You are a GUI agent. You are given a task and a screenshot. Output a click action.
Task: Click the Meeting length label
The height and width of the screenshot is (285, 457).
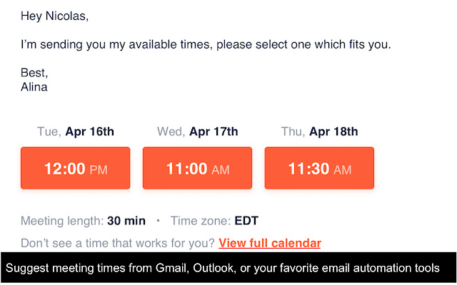[x=62, y=221]
